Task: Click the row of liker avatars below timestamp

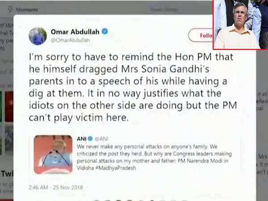Action: [x=140, y=200]
